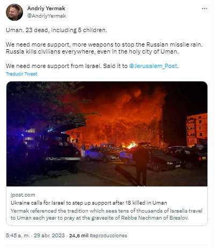The height and width of the screenshot is (248, 216).
Task: Click Traducir Tweet to translate
Action: pyautogui.click(x=21, y=74)
